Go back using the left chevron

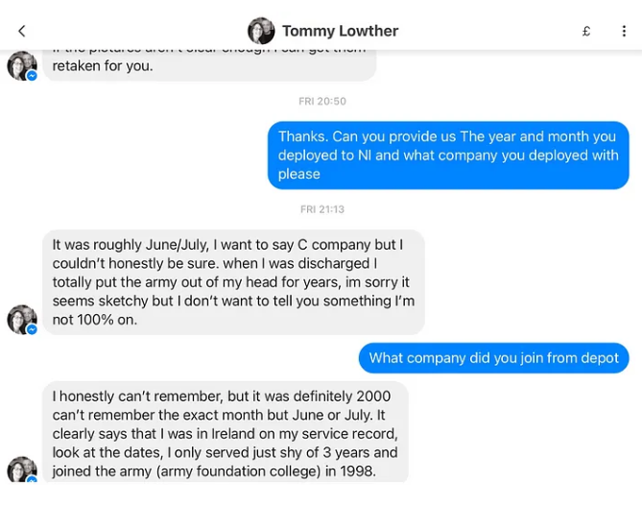(x=22, y=31)
